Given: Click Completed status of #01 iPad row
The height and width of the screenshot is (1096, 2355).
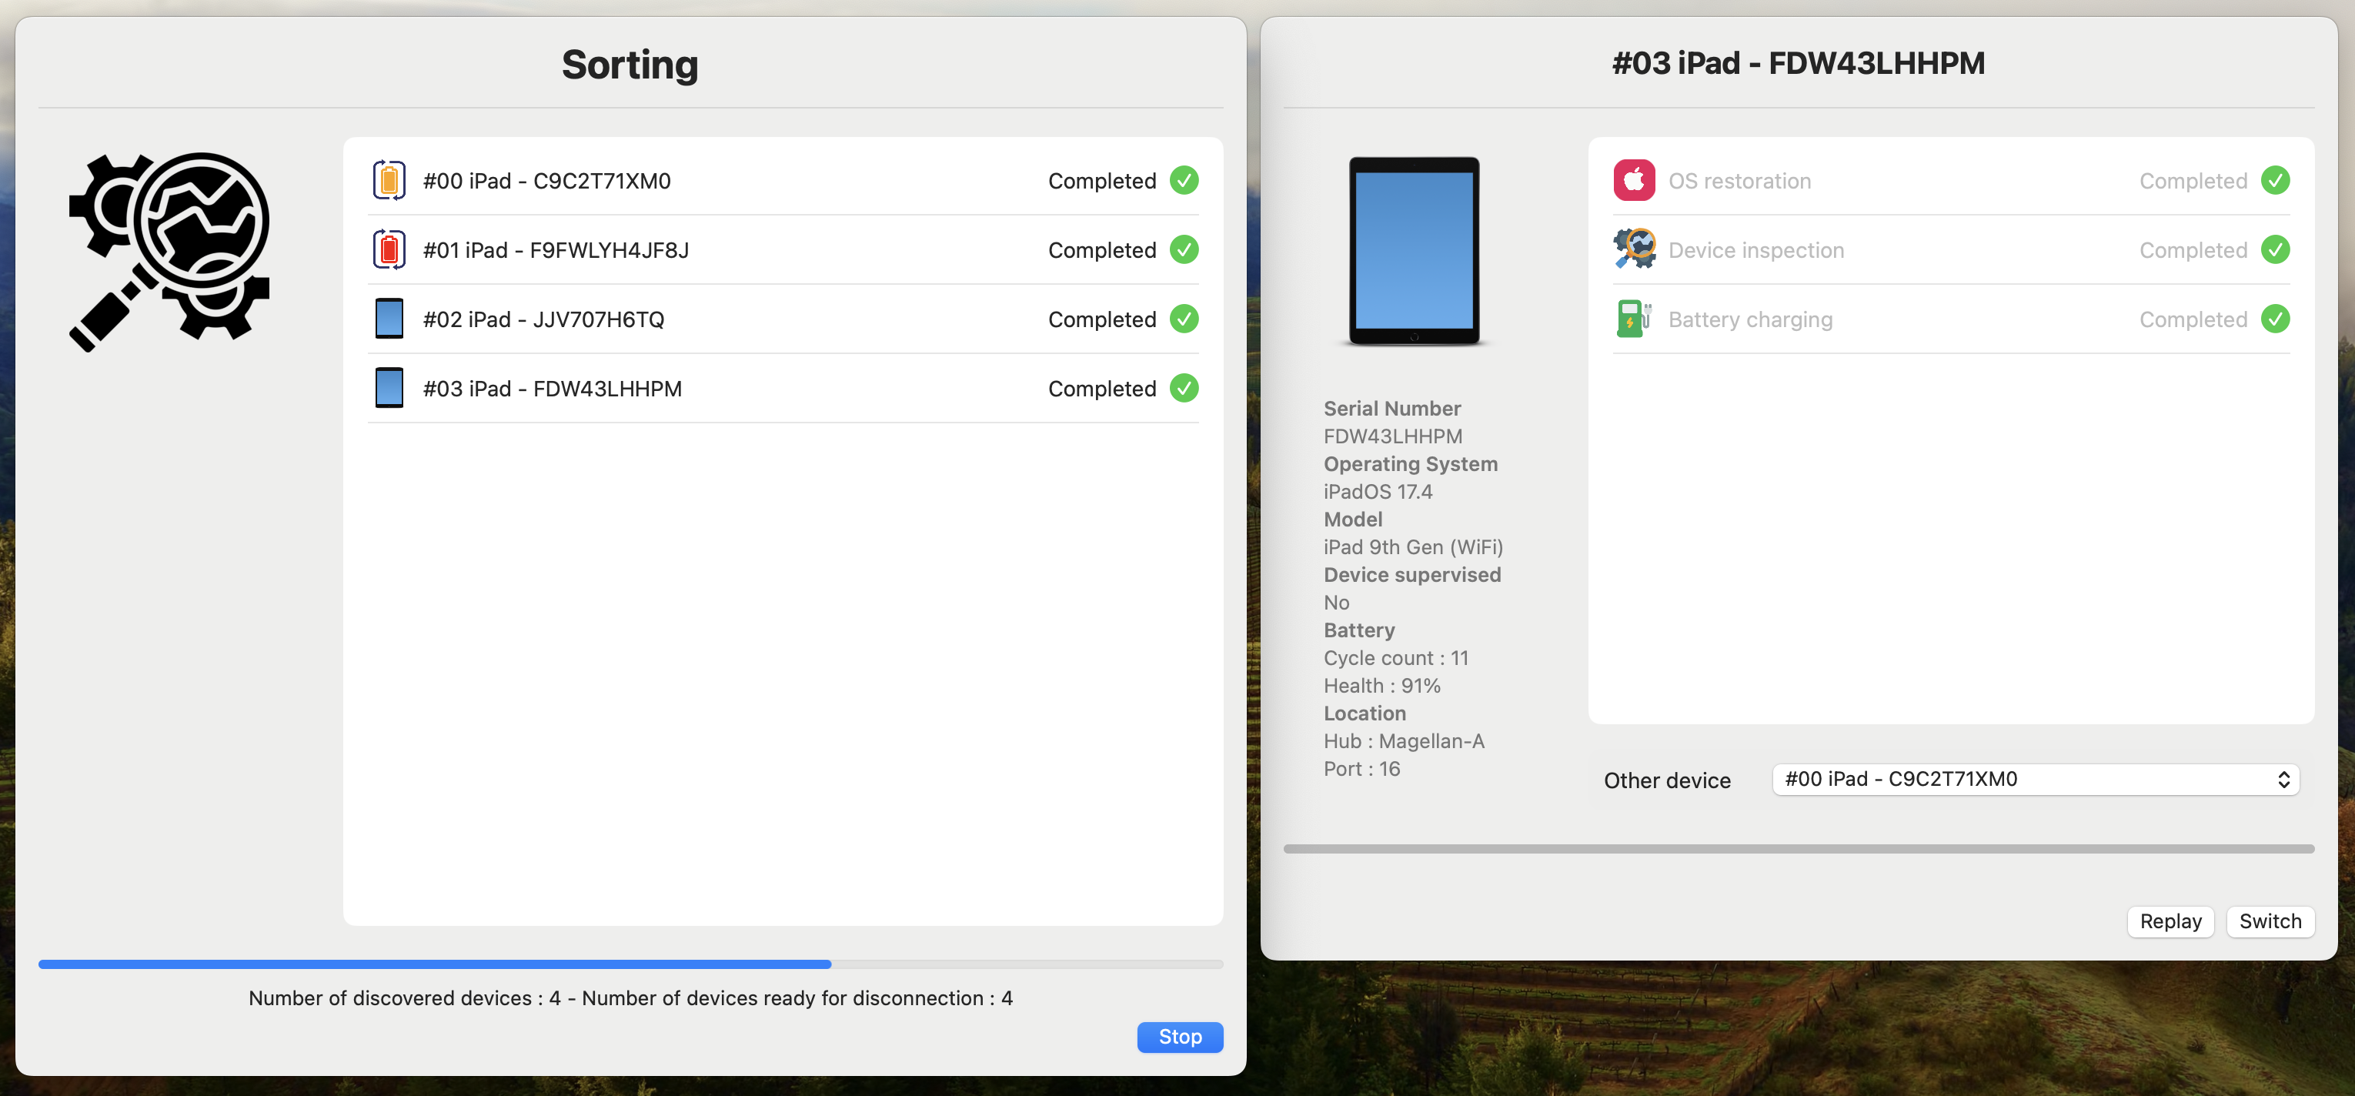Looking at the screenshot, I should (1101, 250).
